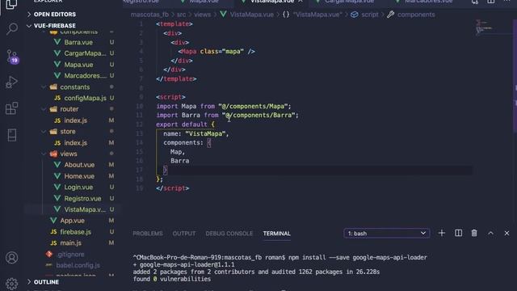
Task: Click 'mascotas_fb' breadcrumb segment
Action: tap(149, 15)
